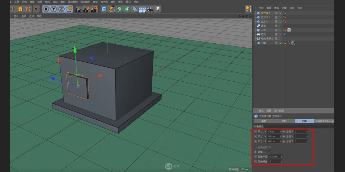Select the Move tool in toolbar
Viewport: 345px width, 172px height.
point(13,9)
